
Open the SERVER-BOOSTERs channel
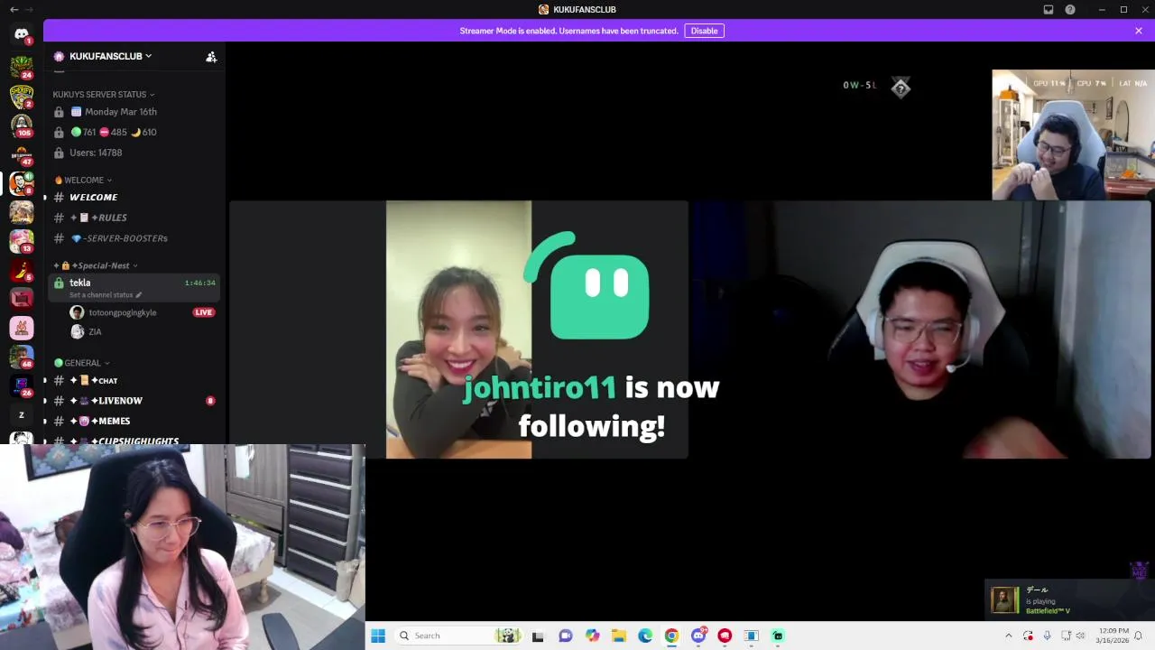134,238
